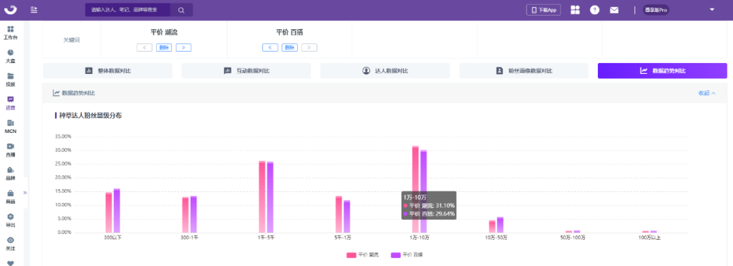Viewport: 733px width, 266px height.
Task: Click the pink bar for 1千-5千
Action: (262, 197)
